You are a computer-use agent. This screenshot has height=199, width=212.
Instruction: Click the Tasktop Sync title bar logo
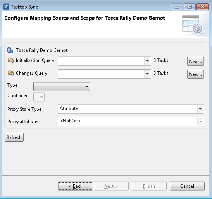[x=6, y=7]
